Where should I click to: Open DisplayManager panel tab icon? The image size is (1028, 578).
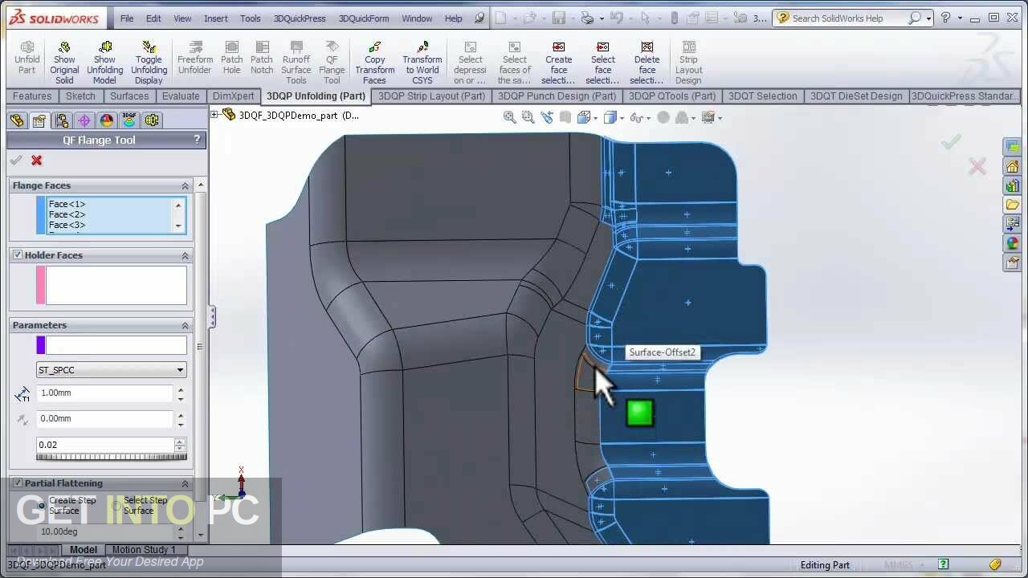pyautogui.click(x=107, y=120)
